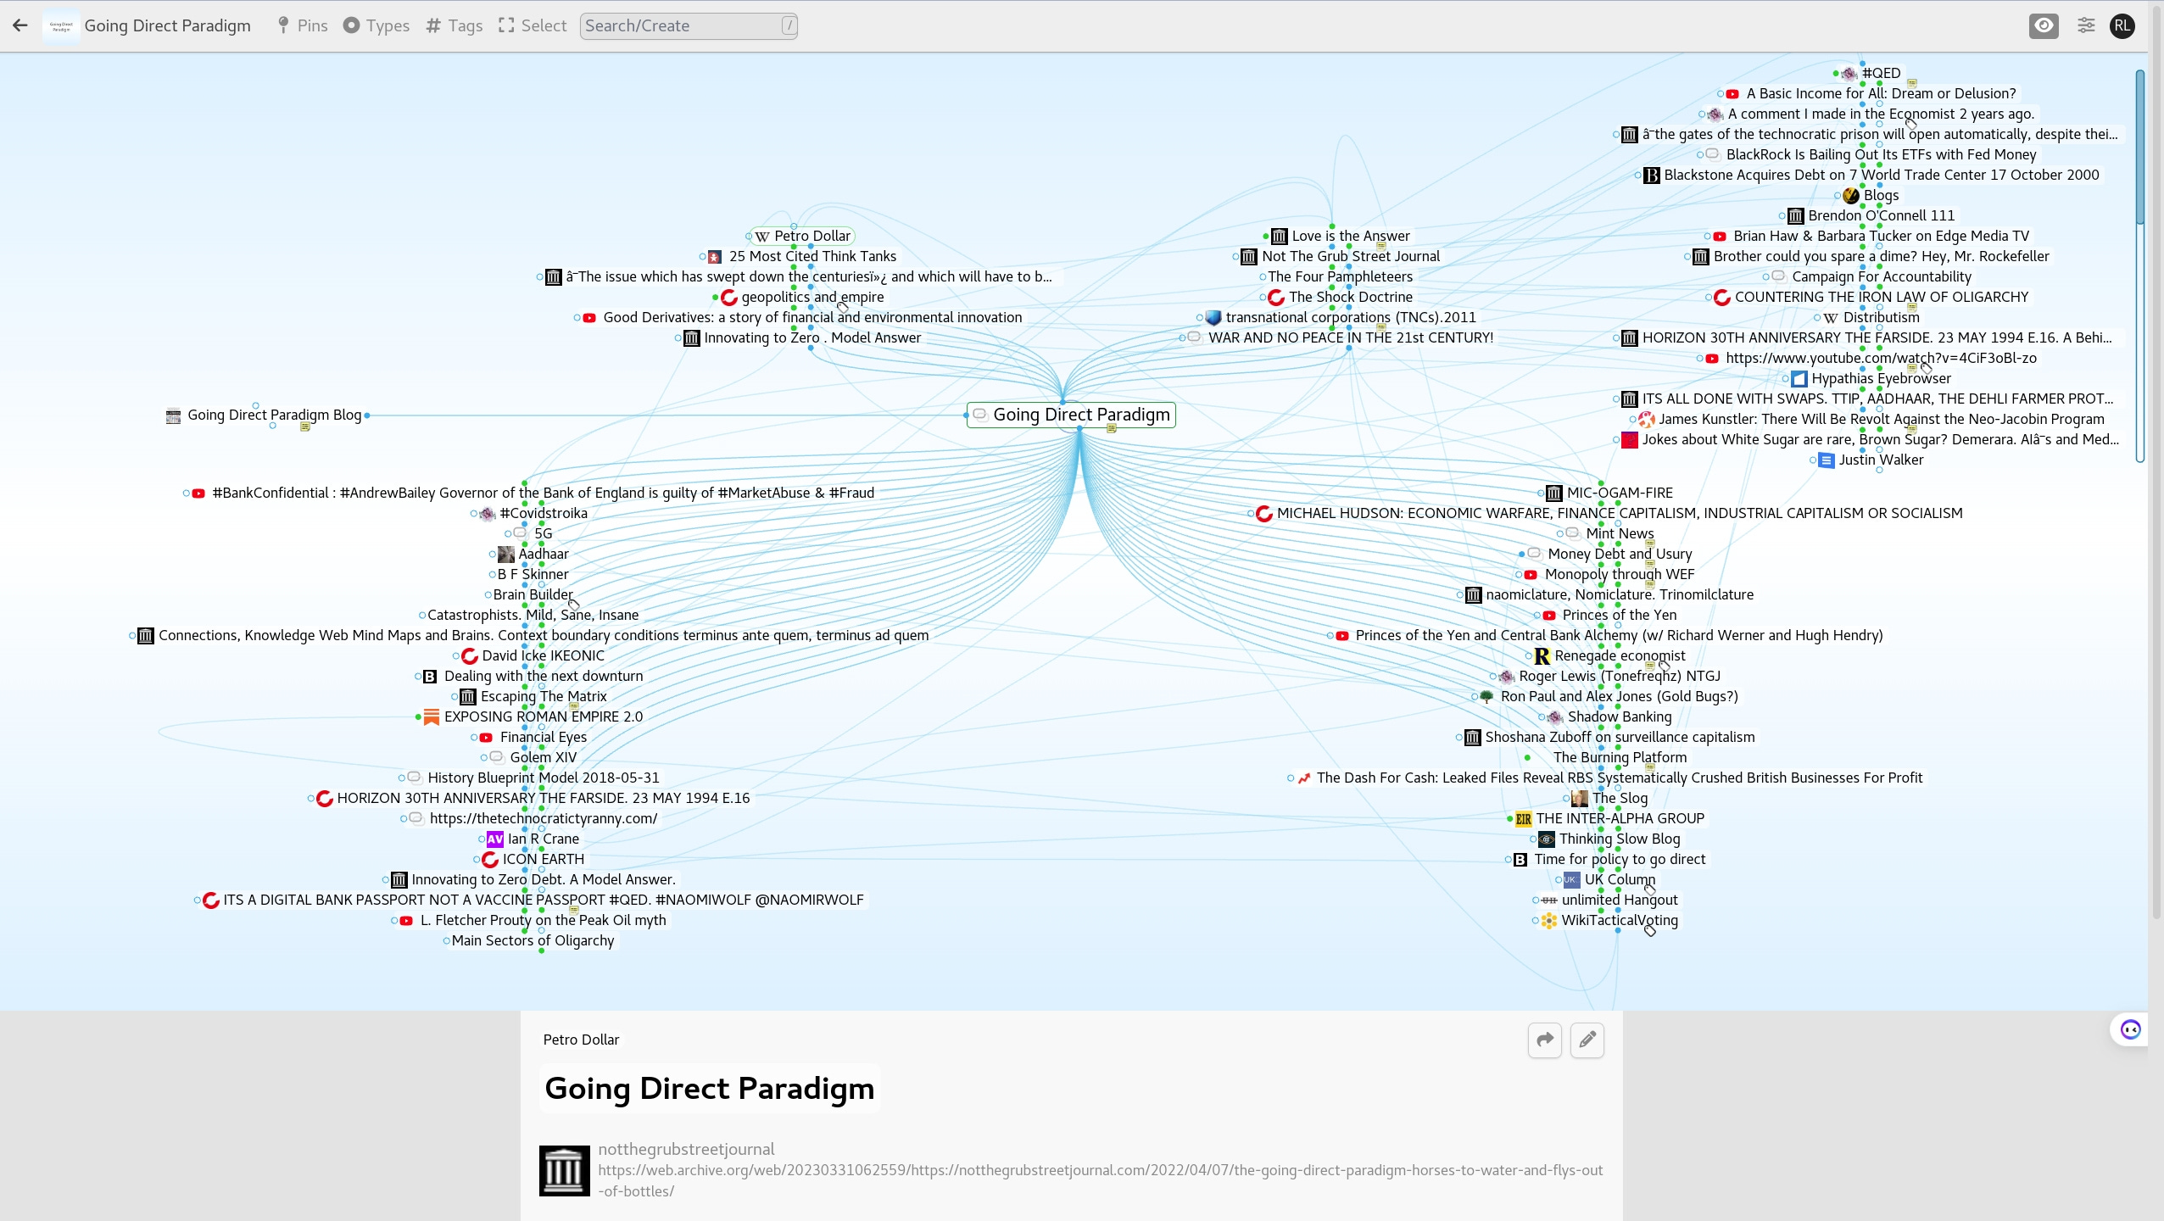Select Time for policy to go direct

(1620, 859)
